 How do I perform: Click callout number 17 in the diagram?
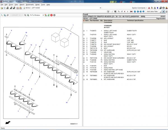click(71, 34)
